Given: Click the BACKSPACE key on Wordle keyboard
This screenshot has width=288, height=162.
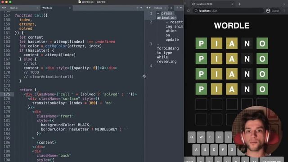Looking at the screenshot, I should pos(272,159).
